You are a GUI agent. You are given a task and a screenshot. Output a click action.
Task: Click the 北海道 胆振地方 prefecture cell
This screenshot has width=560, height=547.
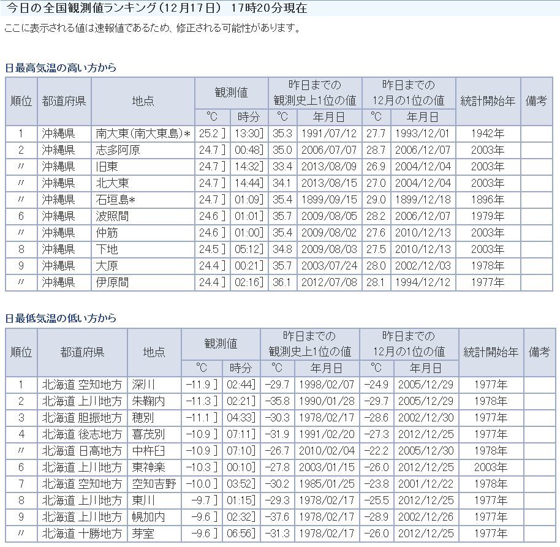click(x=82, y=418)
